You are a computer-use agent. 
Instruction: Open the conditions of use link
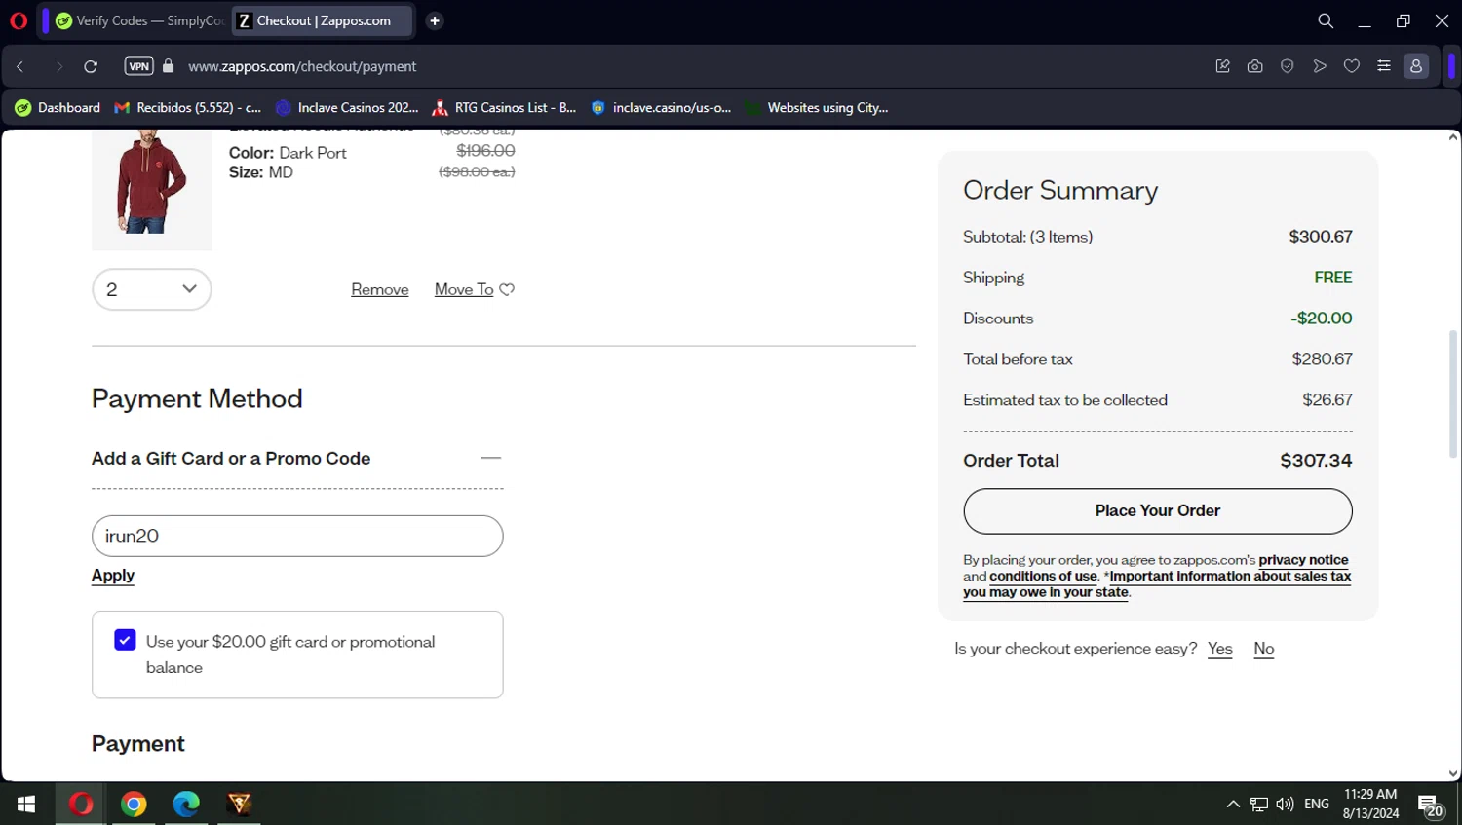[1043, 576]
